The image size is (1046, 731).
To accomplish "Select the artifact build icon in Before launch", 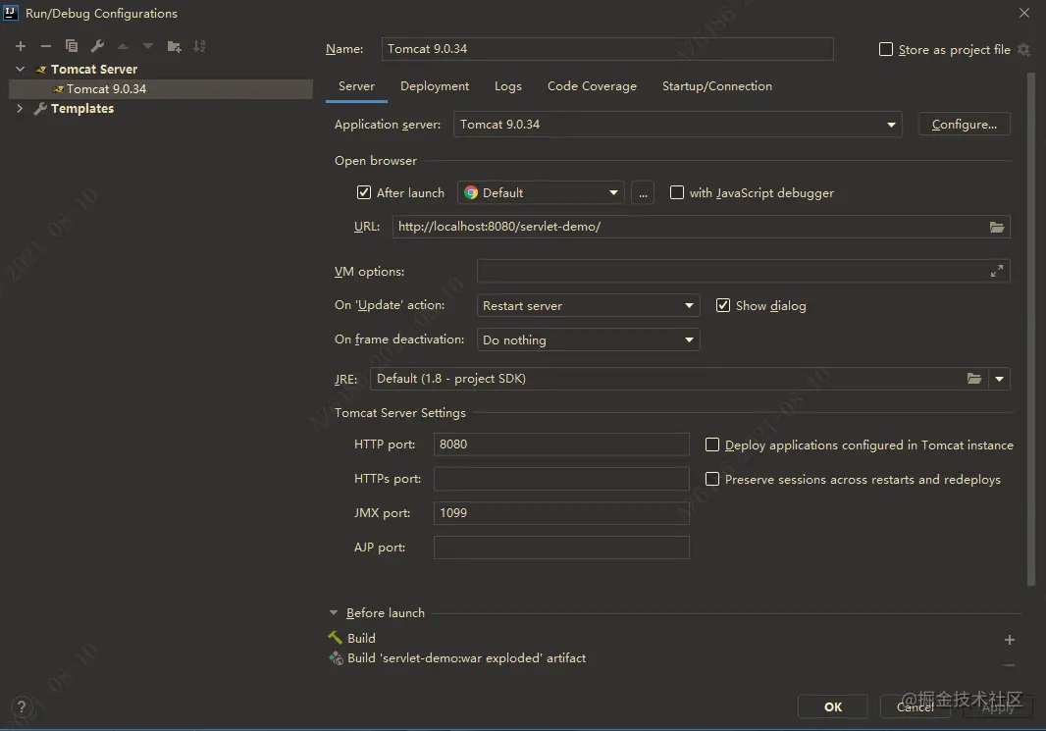I will click(337, 658).
